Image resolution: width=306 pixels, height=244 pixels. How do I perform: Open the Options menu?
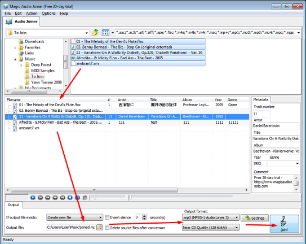click(x=48, y=14)
